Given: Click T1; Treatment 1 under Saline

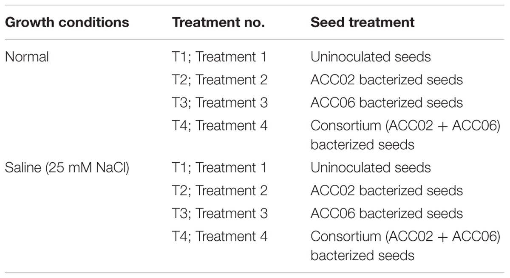Looking at the screenshot, I should coord(219,167).
